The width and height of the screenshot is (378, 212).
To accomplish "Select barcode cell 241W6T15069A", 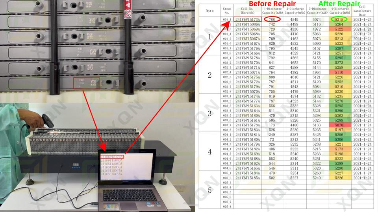I will (x=248, y=29).
